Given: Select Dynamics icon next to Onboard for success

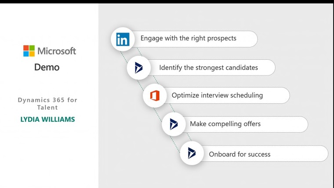Looking at the screenshot, I should click(192, 153).
